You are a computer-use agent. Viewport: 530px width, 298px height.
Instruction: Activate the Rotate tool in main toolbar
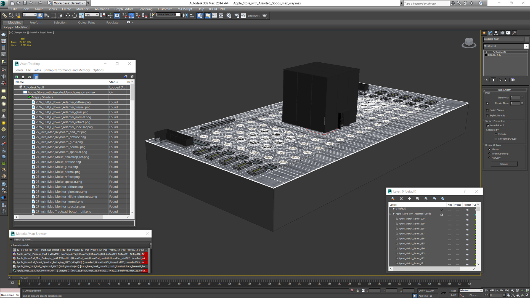(x=75, y=15)
